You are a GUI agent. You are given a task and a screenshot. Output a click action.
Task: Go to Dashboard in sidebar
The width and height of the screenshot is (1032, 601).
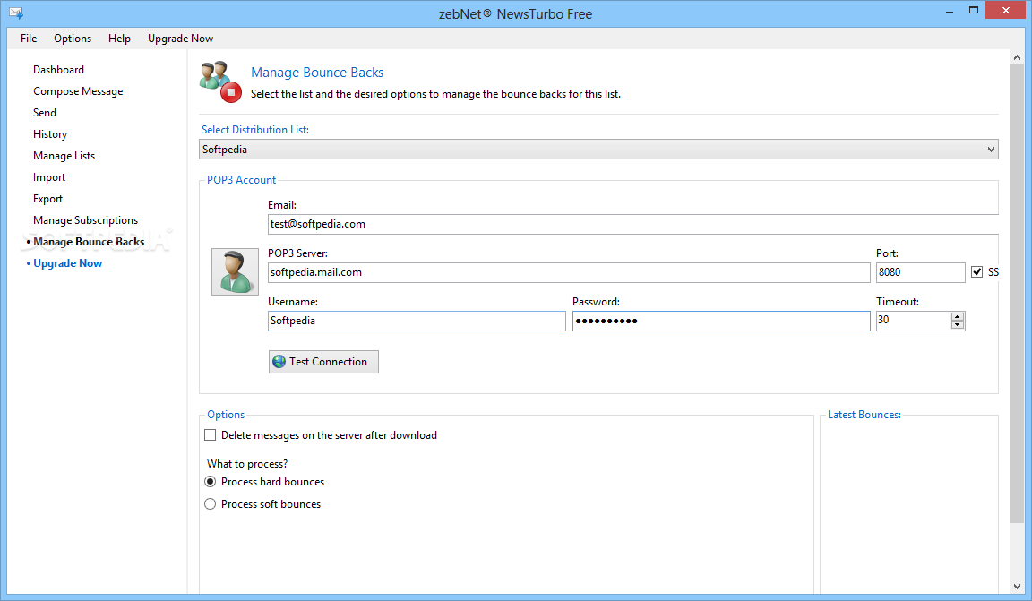point(58,70)
